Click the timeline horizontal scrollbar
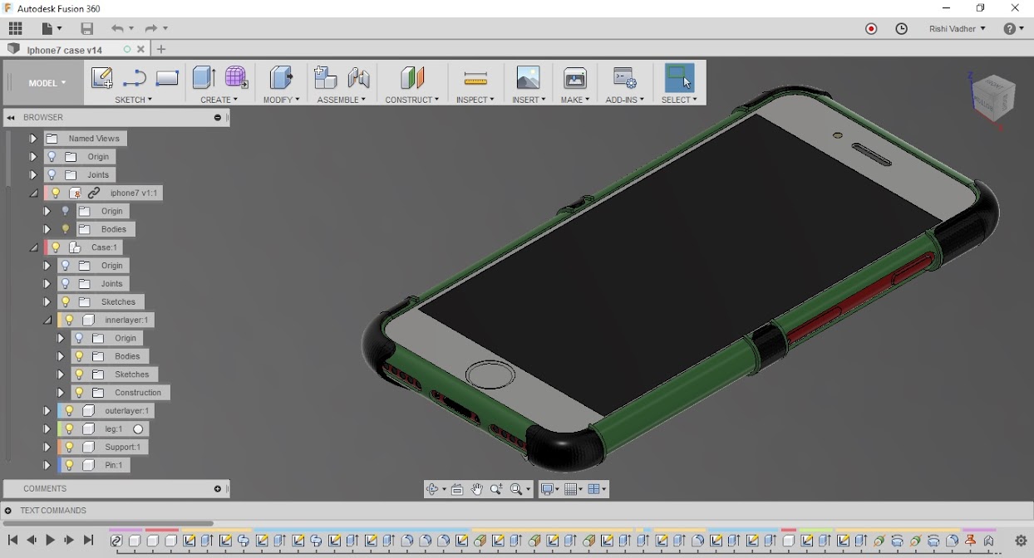The width and height of the screenshot is (1034, 558). pyautogui.click(x=108, y=523)
